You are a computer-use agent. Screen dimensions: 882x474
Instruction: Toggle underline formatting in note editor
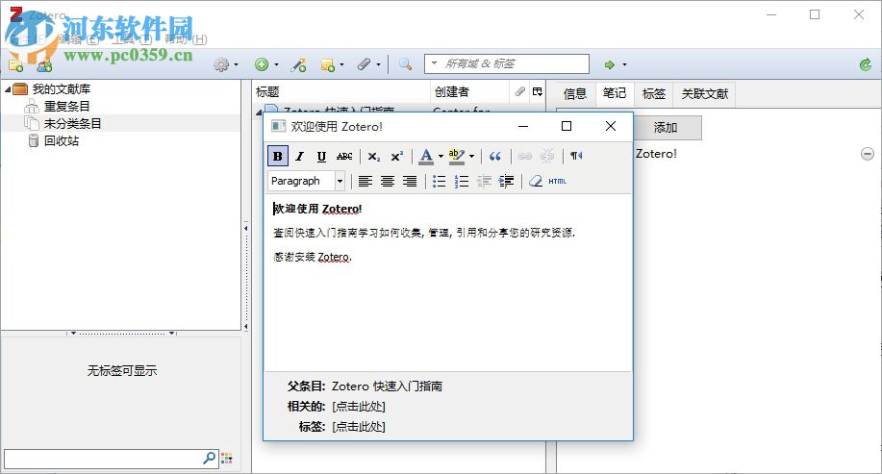point(321,157)
